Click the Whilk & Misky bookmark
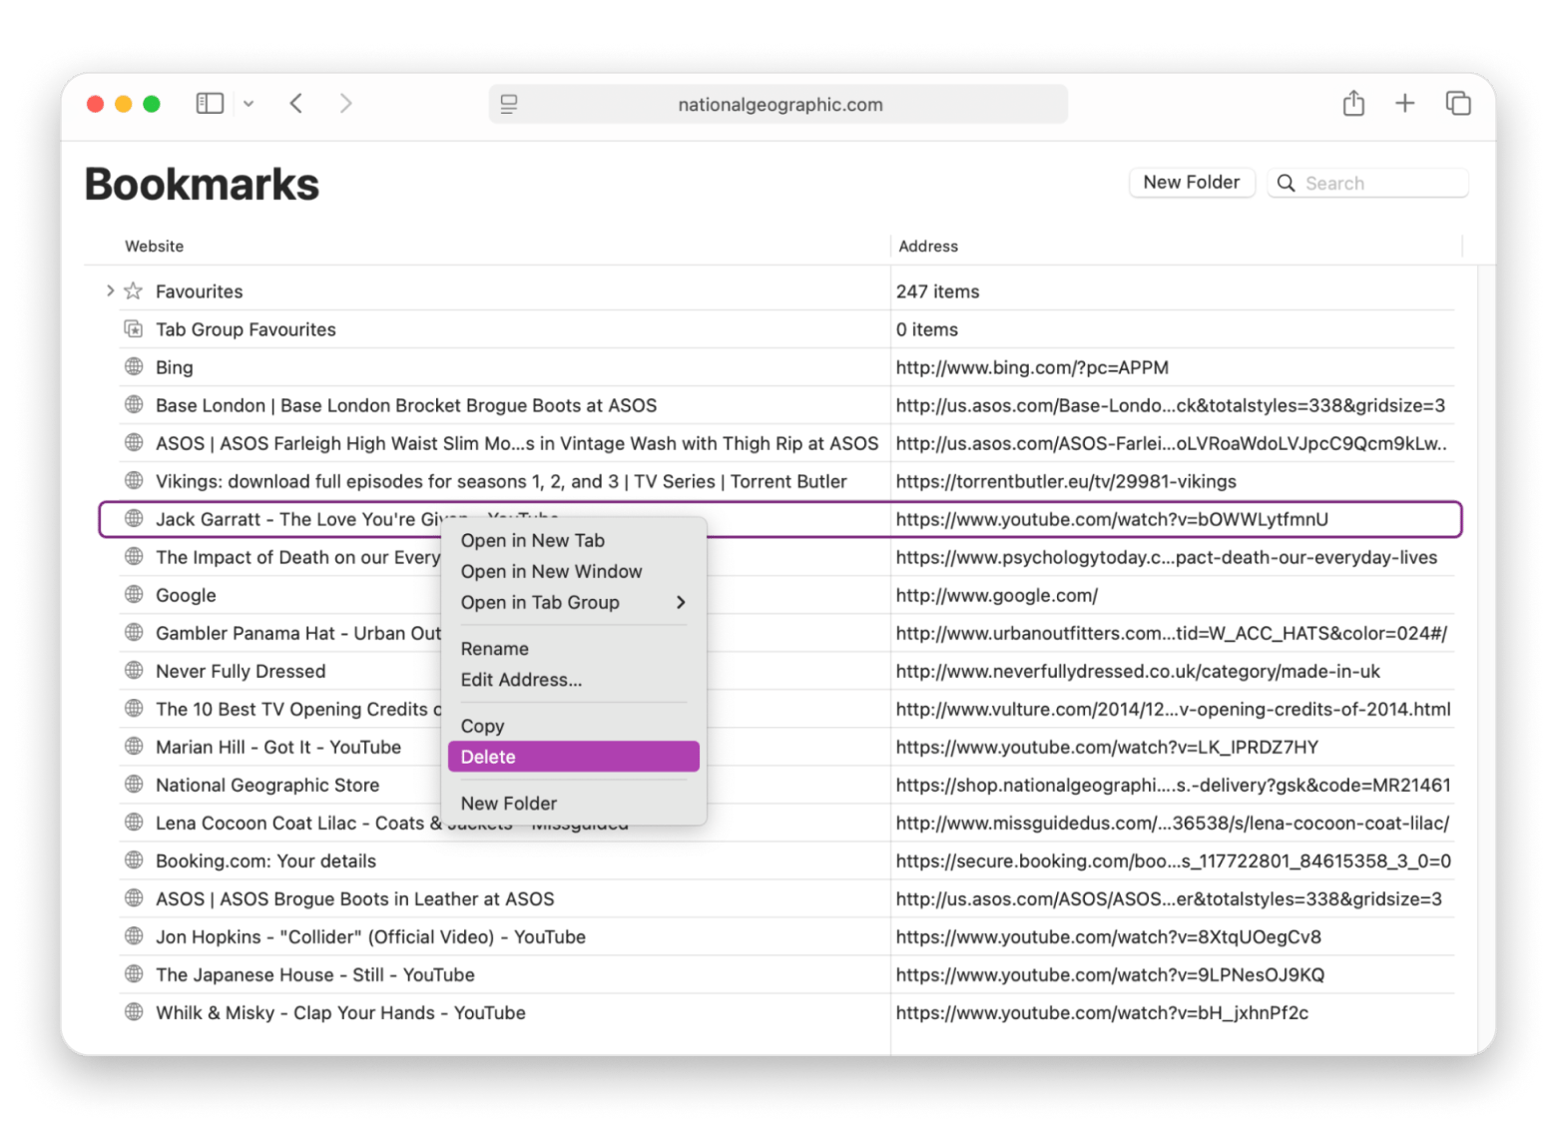Screen dimensions: 1557x1136 [x=340, y=1012]
